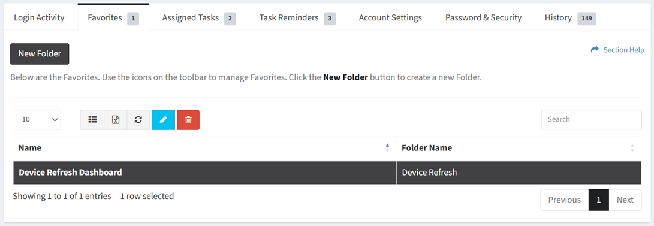Click the Previous pagination button
Screen dimensions: 654x226
[x=564, y=200]
